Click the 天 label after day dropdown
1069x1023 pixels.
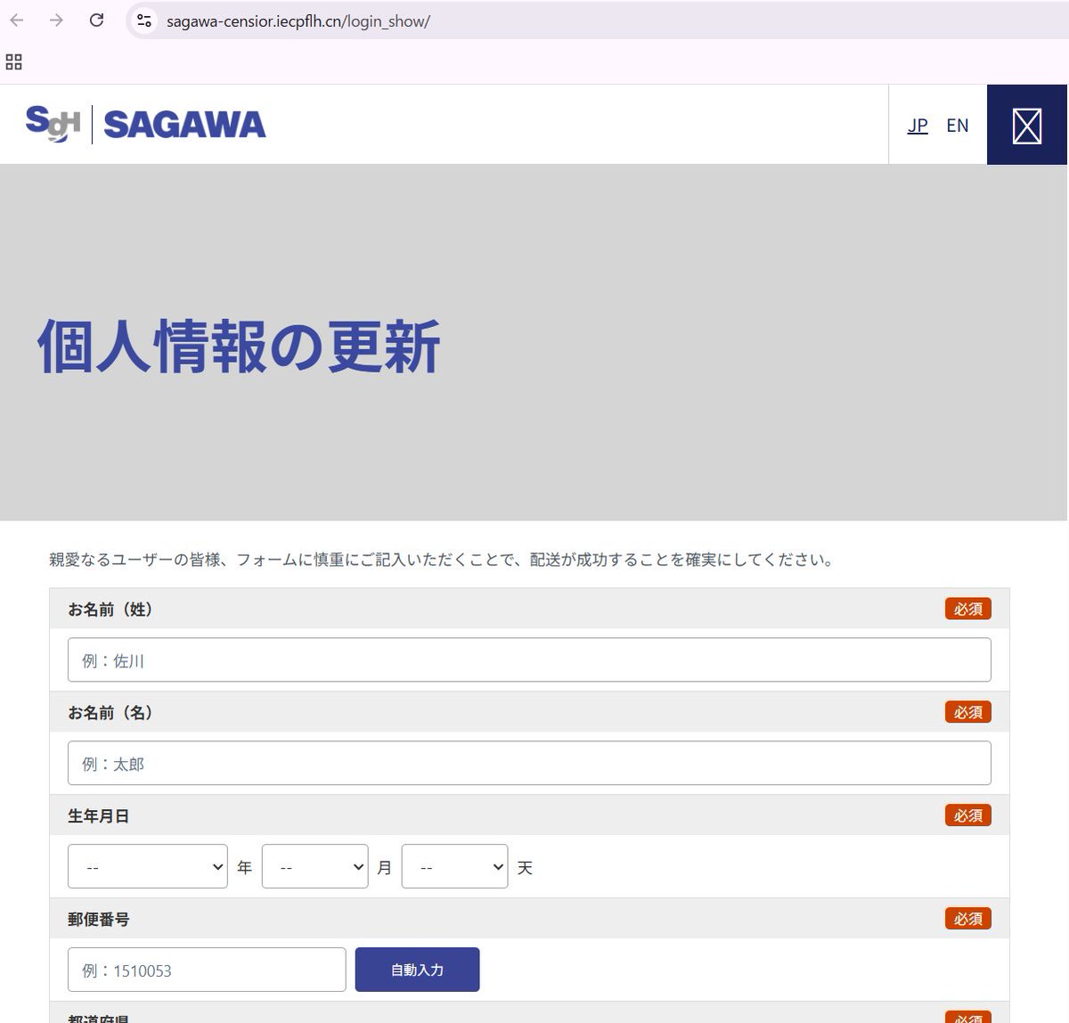[x=525, y=867]
